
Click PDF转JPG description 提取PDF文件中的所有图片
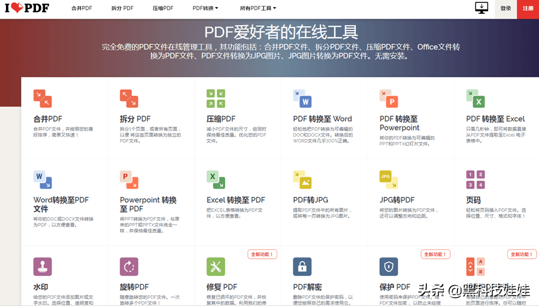pyautogui.click(x=322, y=213)
